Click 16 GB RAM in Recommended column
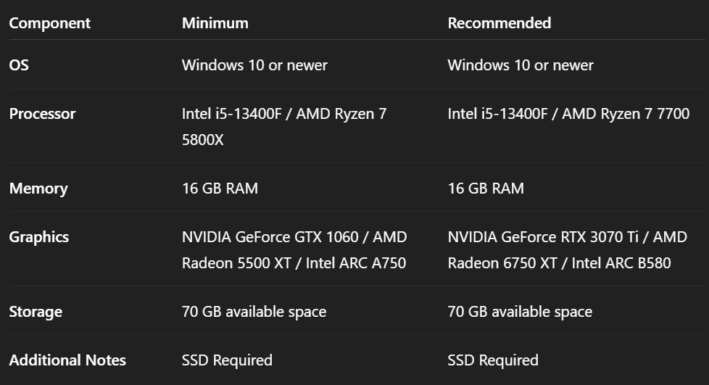 486,189
